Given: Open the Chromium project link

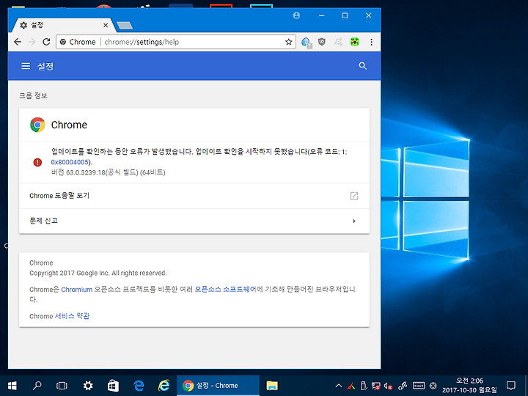Looking at the screenshot, I should [77, 290].
